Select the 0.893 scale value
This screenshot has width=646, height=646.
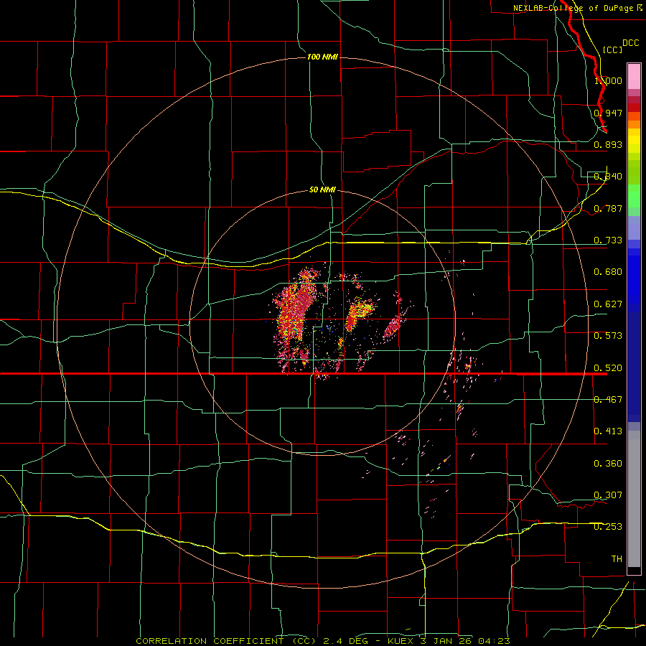point(608,144)
